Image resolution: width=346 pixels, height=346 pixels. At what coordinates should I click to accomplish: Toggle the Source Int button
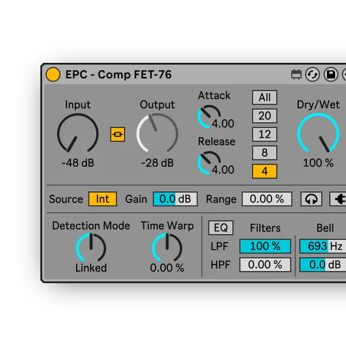pyautogui.click(x=103, y=199)
